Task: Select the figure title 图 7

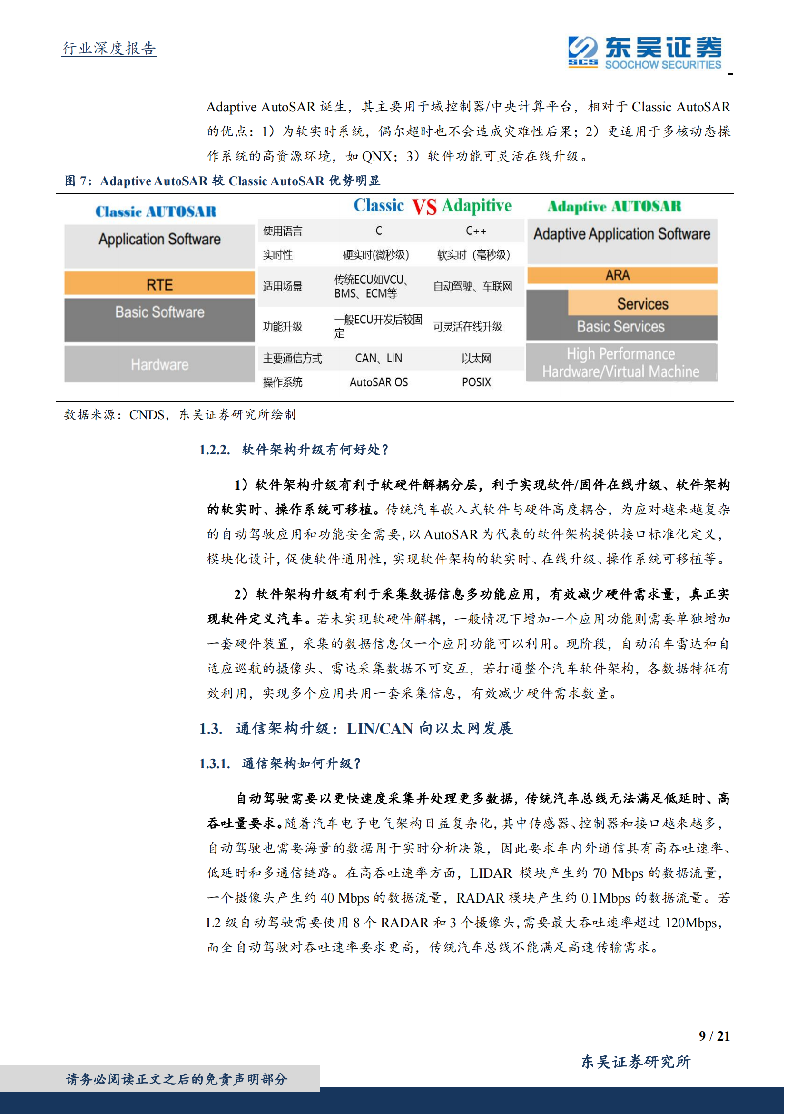Action: pyautogui.click(x=222, y=181)
